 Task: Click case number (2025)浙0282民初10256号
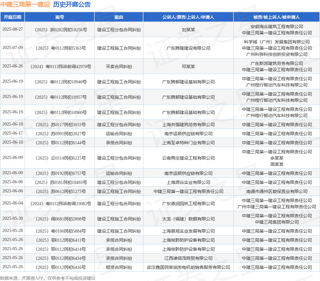click(61, 30)
